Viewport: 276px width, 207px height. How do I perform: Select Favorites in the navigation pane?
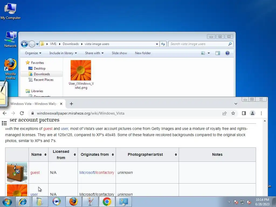(35, 63)
